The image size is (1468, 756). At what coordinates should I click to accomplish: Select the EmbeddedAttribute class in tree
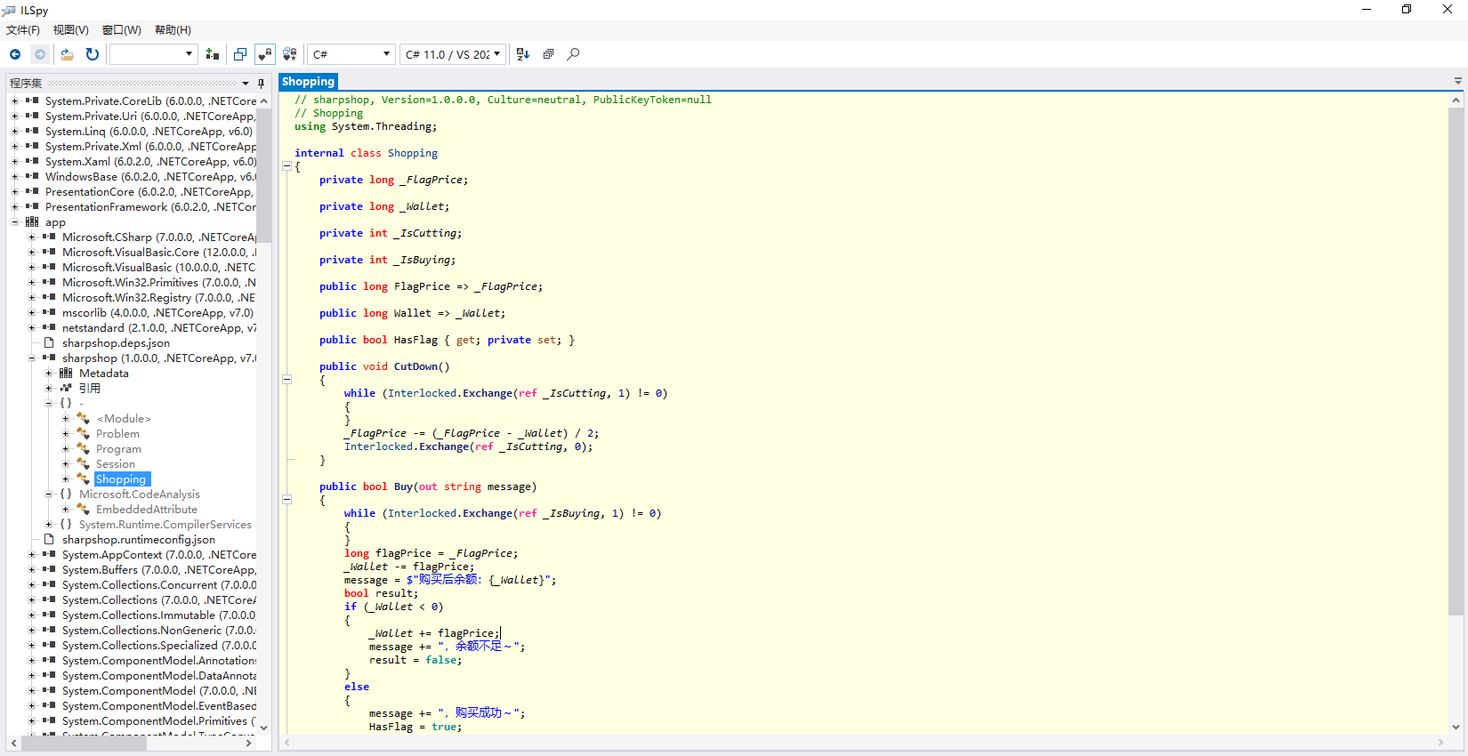coord(147,510)
